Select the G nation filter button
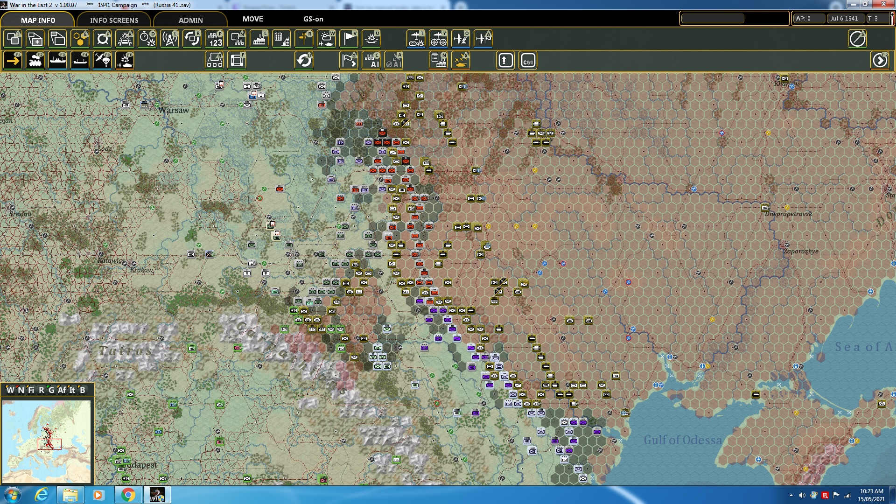The height and width of the screenshot is (504, 896). coord(51,390)
